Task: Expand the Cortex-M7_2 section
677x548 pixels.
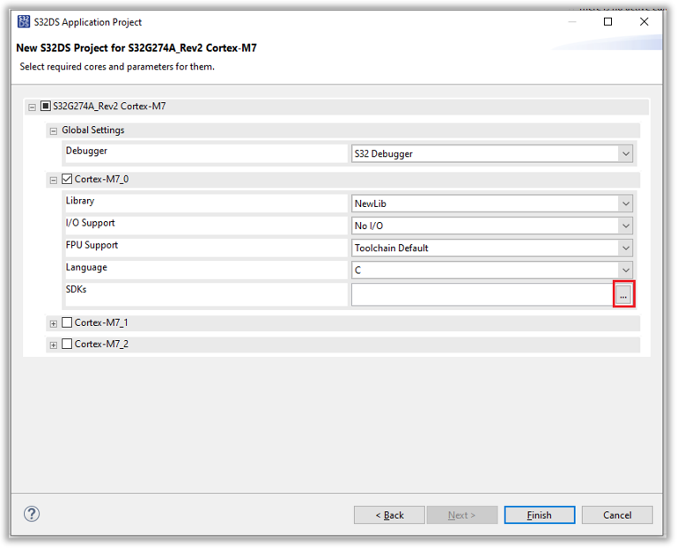Action: tap(53, 345)
